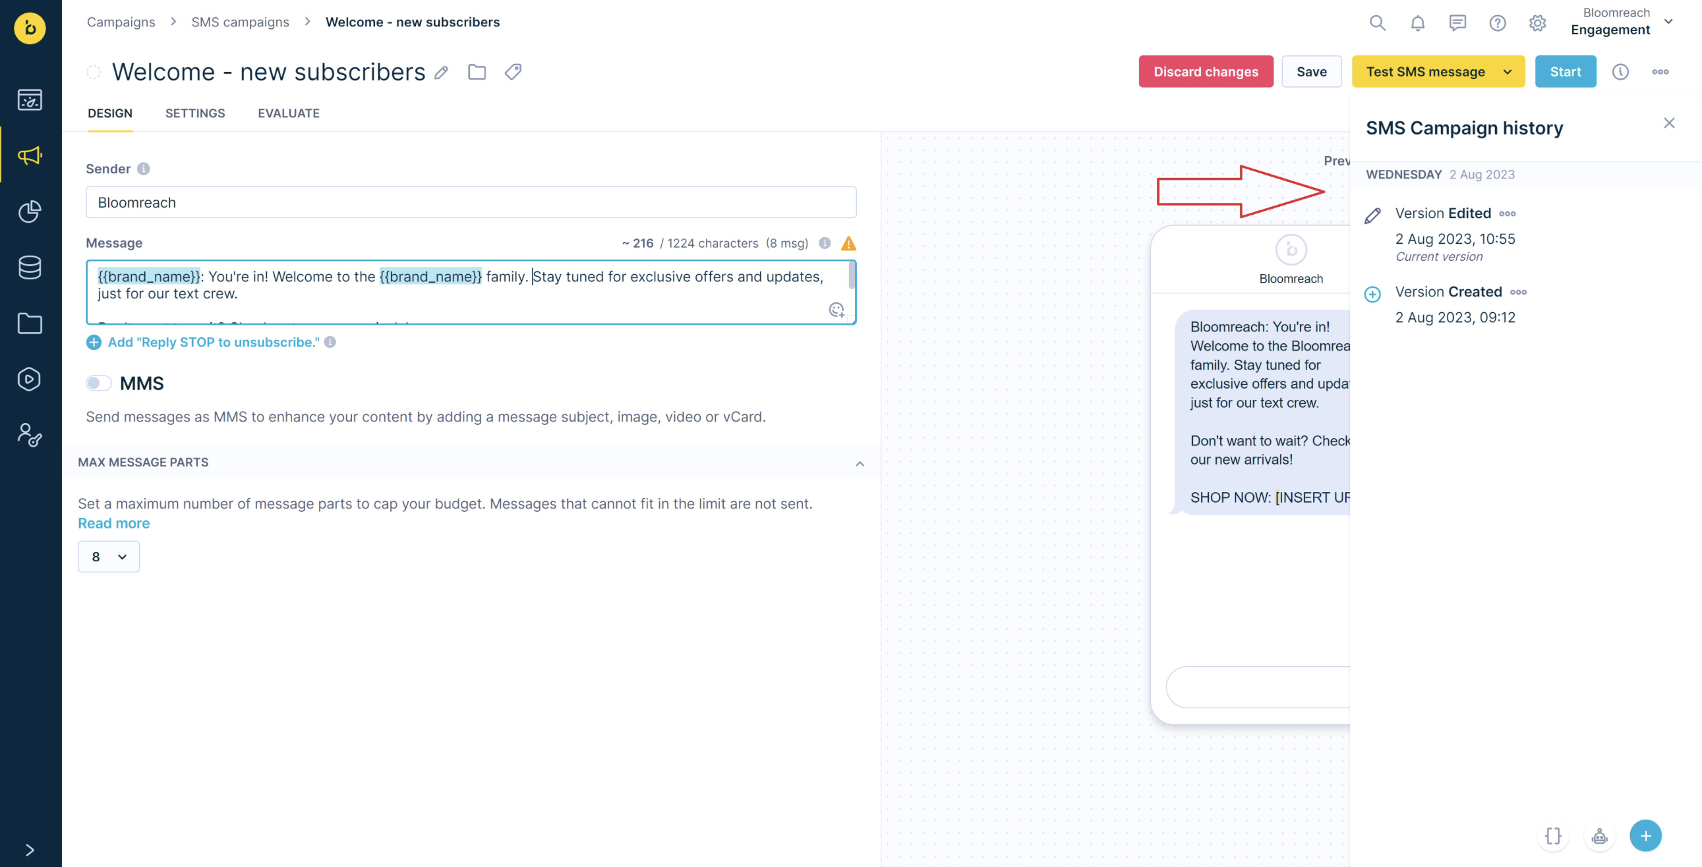The height and width of the screenshot is (867, 1702).
Task: Enable the MMS toggle switch
Action: pyautogui.click(x=98, y=383)
